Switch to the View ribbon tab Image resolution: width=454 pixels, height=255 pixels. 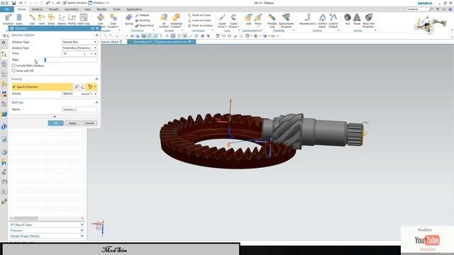point(87,9)
